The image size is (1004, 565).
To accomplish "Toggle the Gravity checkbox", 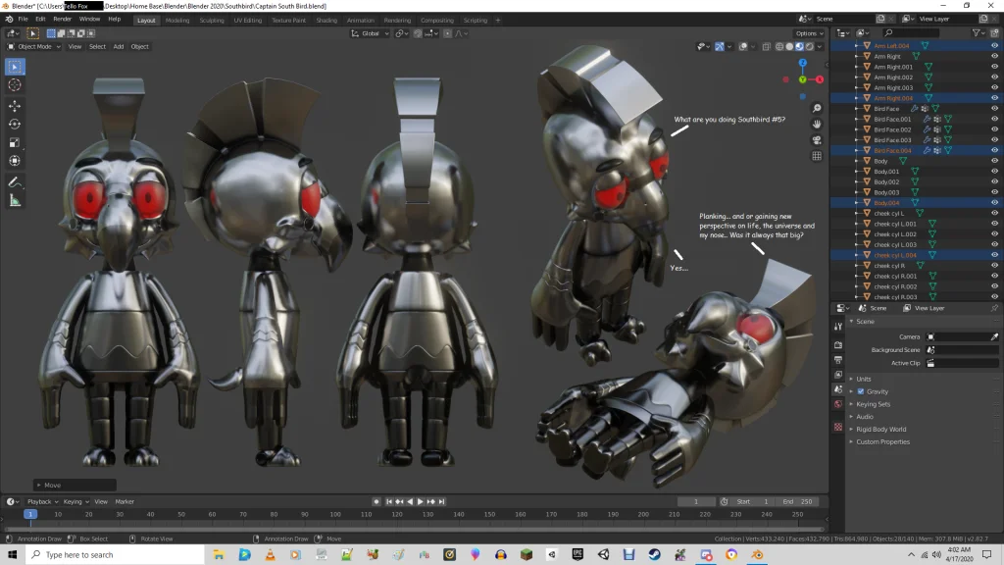I will click(861, 391).
